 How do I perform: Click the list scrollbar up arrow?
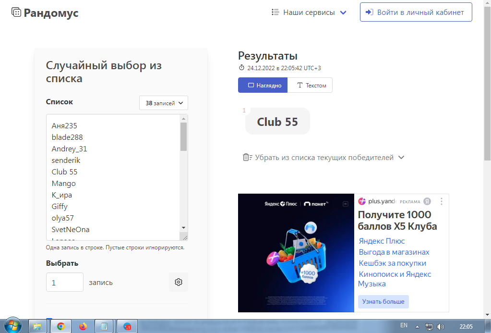click(183, 119)
